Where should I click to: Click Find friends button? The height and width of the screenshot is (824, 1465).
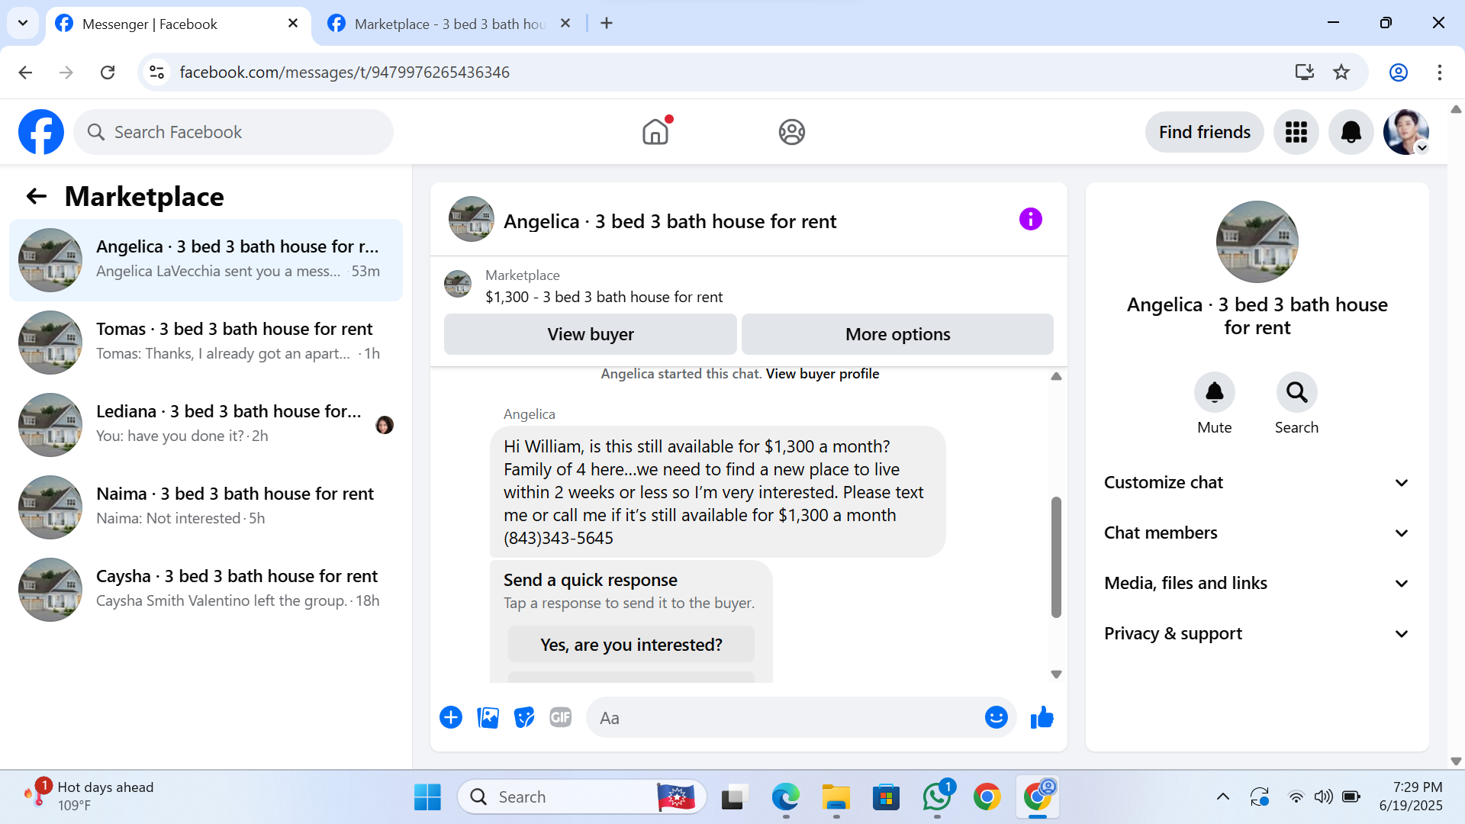click(1205, 132)
